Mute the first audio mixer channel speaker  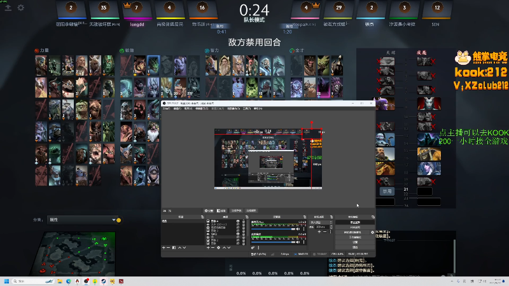[298, 229]
